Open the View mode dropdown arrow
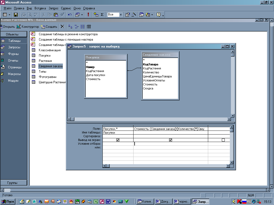The width and height of the screenshot is (274, 205). (9, 15)
